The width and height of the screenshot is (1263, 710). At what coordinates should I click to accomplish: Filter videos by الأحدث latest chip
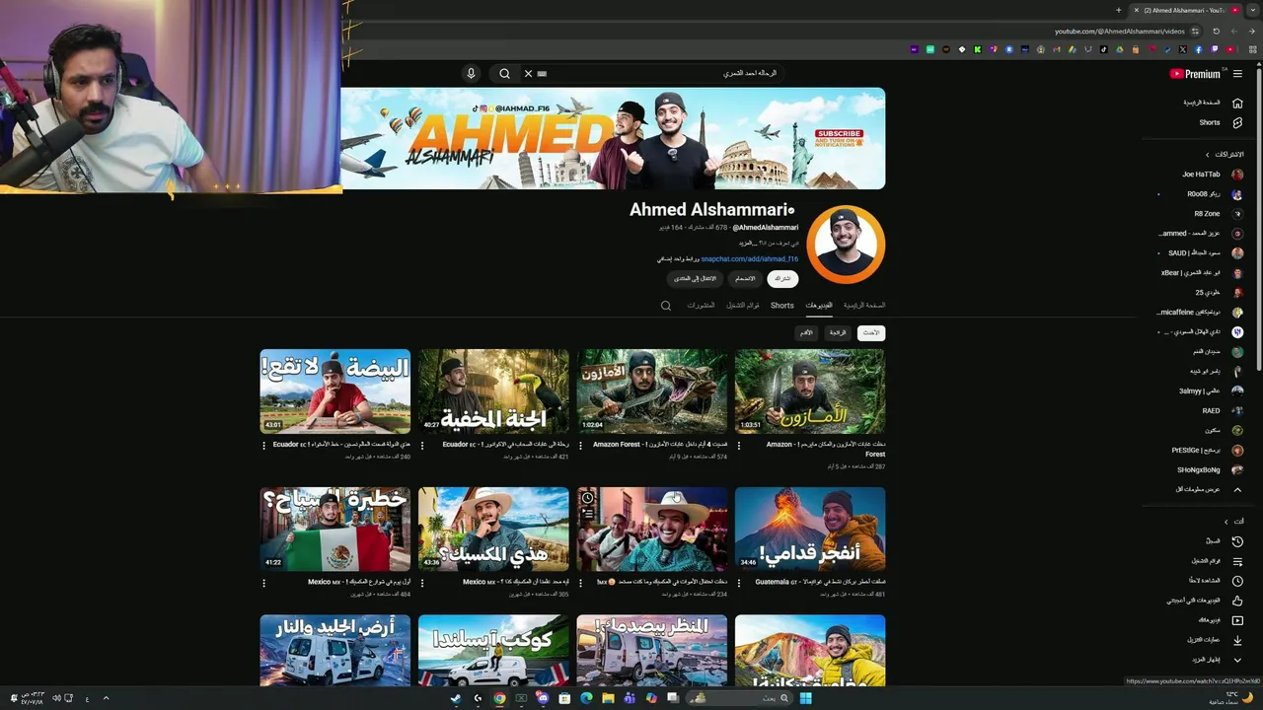(871, 333)
